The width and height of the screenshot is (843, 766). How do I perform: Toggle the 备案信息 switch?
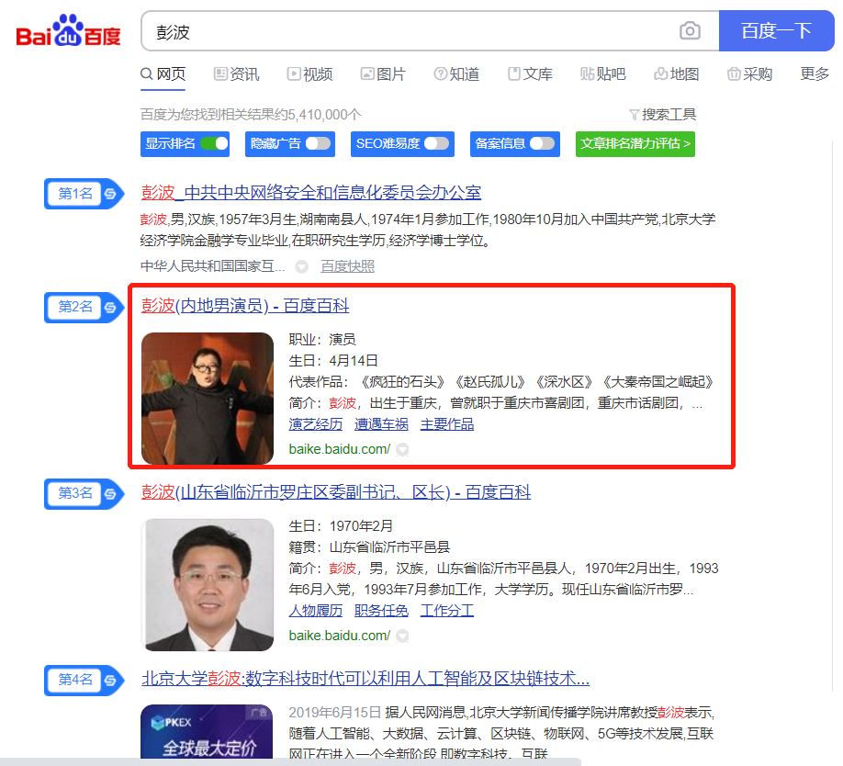[x=542, y=143]
